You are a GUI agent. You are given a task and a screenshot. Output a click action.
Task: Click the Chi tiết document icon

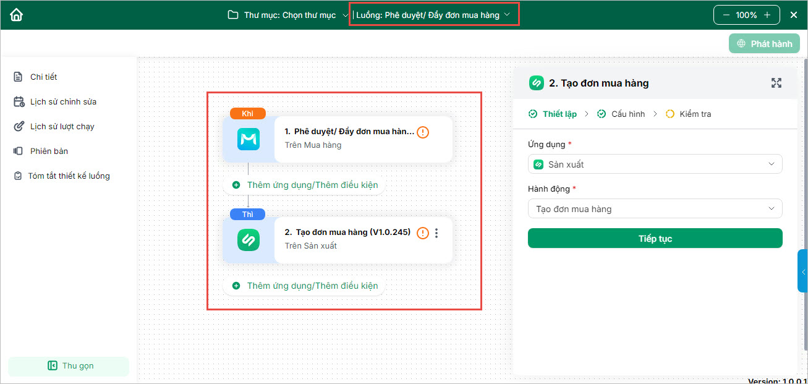pyautogui.click(x=18, y=77)
